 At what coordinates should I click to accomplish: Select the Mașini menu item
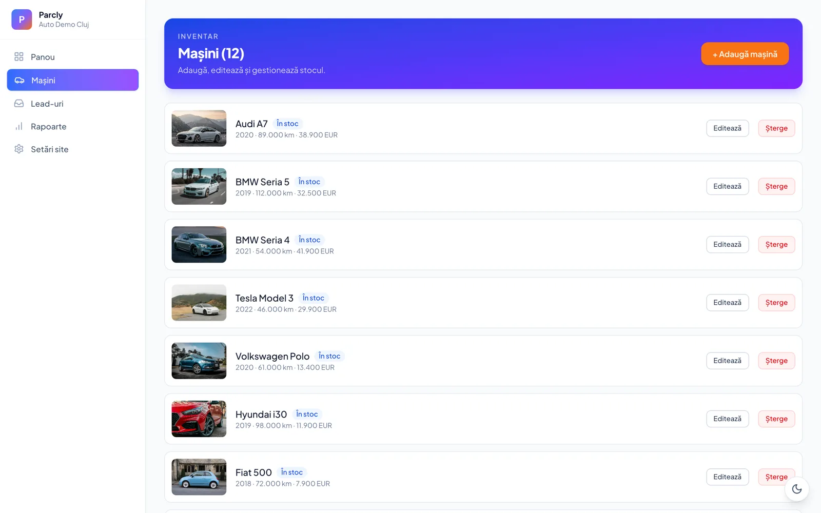click(x=73, y=80)
